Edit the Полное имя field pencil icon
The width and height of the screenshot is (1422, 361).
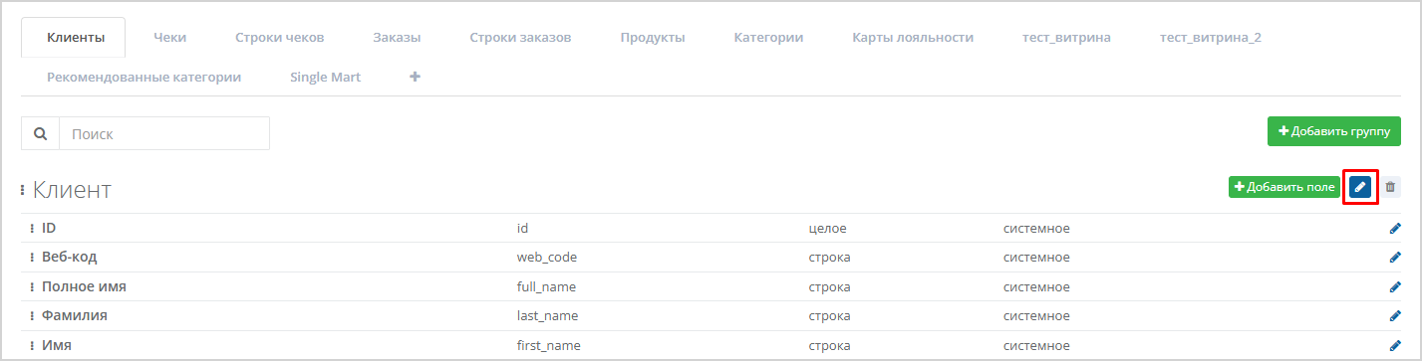click(1395, 287)
